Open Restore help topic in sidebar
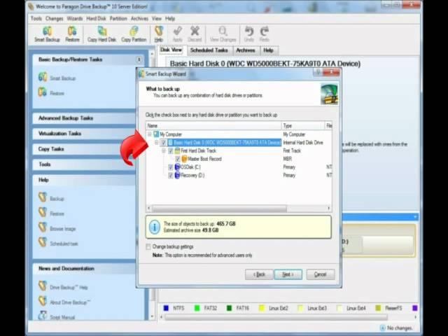The height and width of the screenshot is (336, 448). (51, 213)
